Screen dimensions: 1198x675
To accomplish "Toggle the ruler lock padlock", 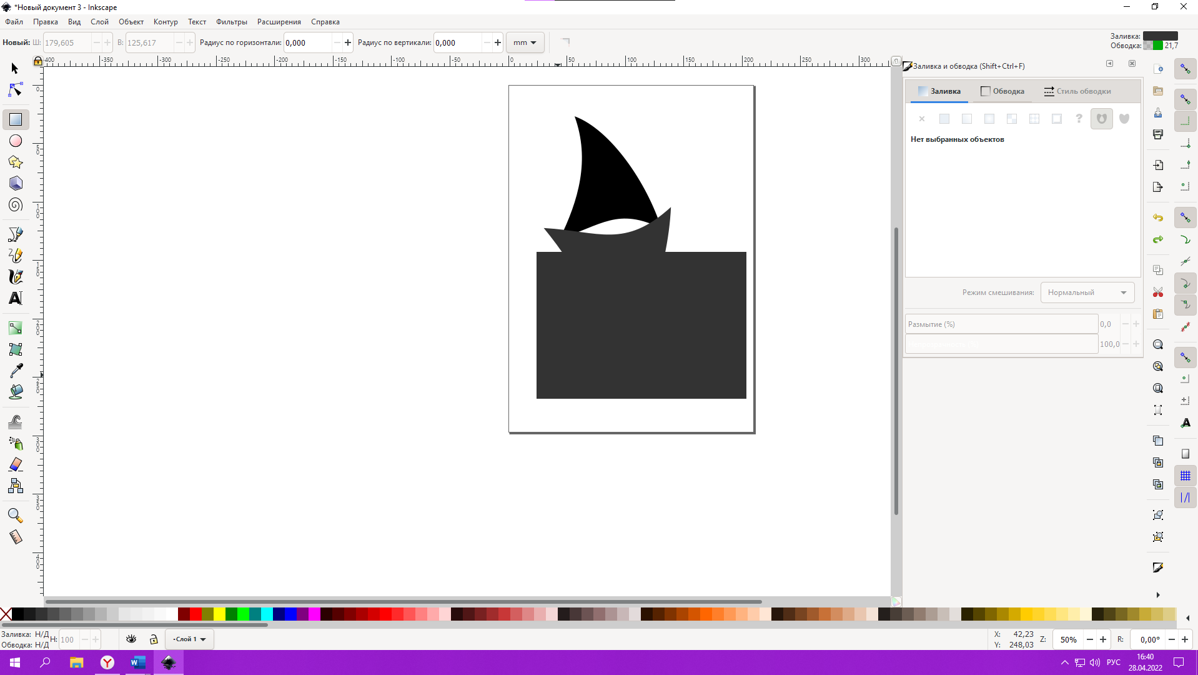I will tap(38, 61).
